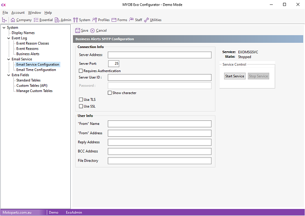This screenshot has width=305, height=216.
Task: Open the Admin toolbar section
Action: pyautogui.click(x=63, y=20)
